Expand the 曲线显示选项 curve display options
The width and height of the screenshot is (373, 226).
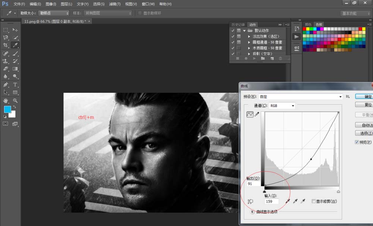(253, 211)
